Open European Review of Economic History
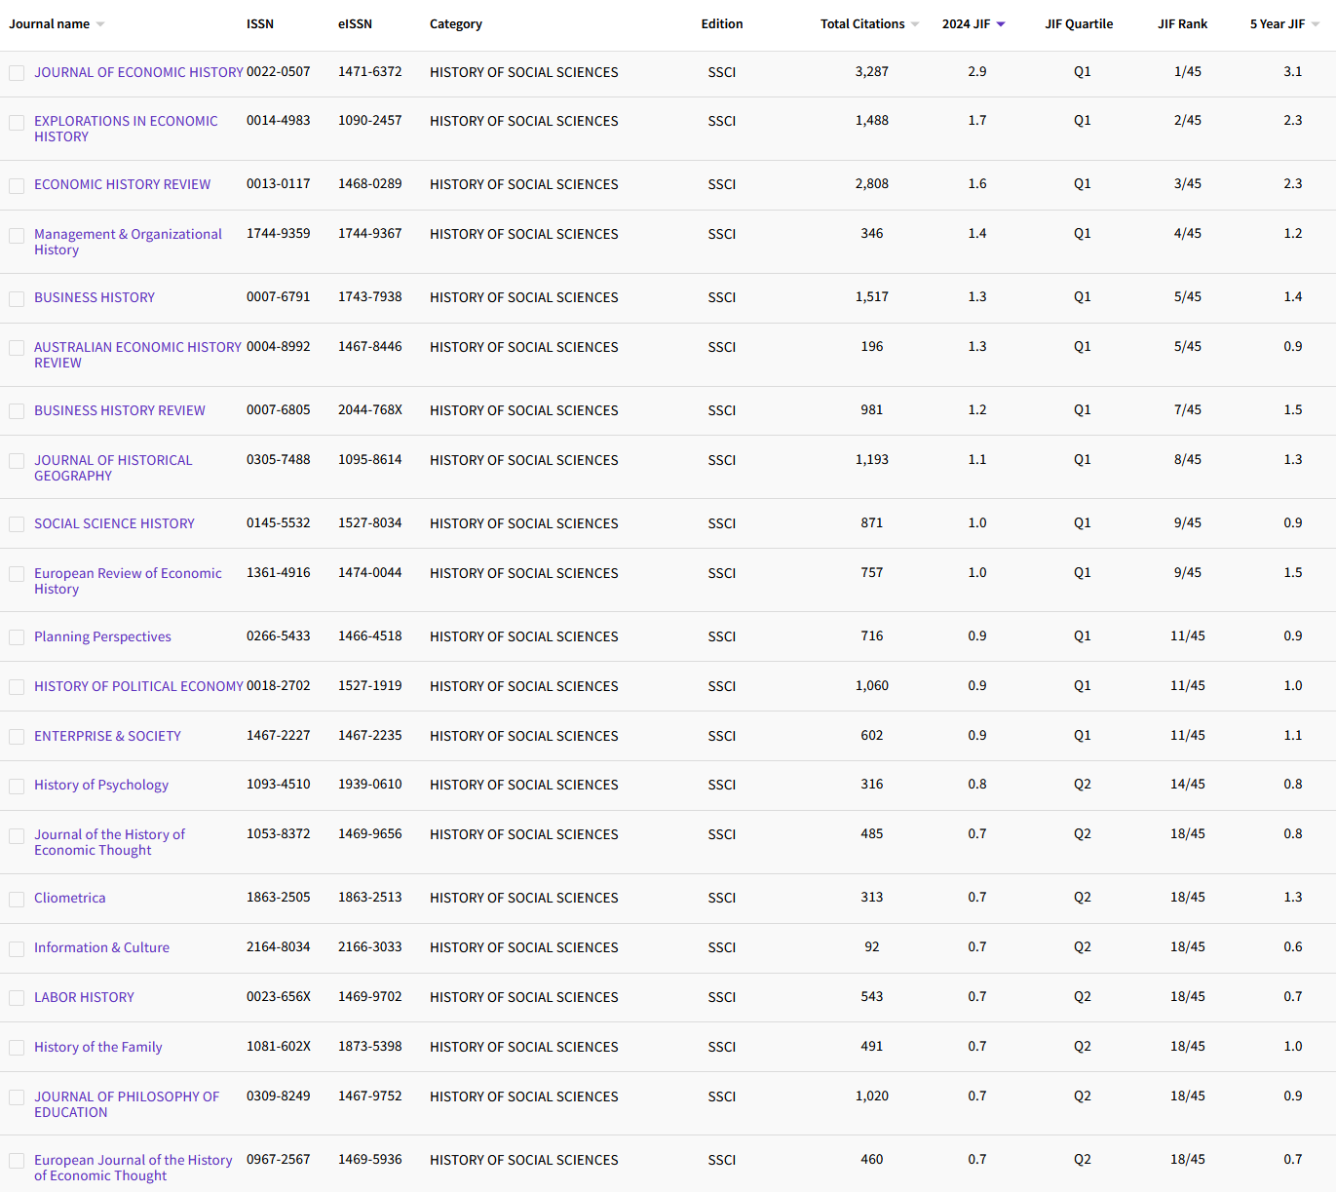The height and width of the screenshot is (1192, 1336). pos(128,581)
